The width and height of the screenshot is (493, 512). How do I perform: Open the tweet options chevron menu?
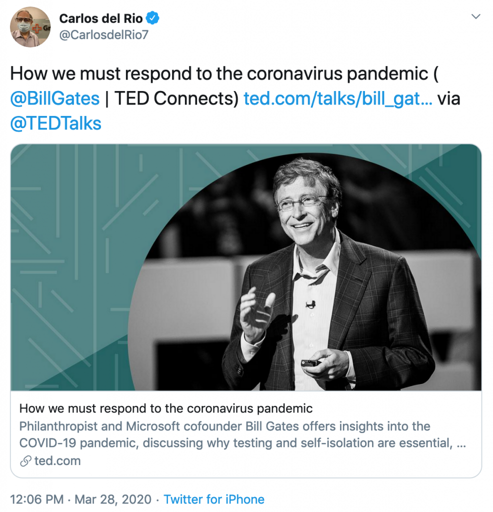(476, 16)
